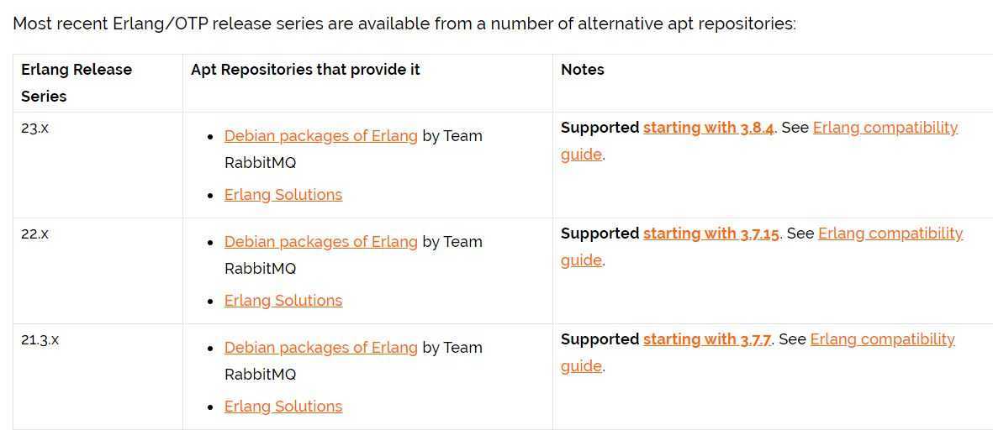Open Erlang Solutions link in 23.x row

tap(283, 194)
